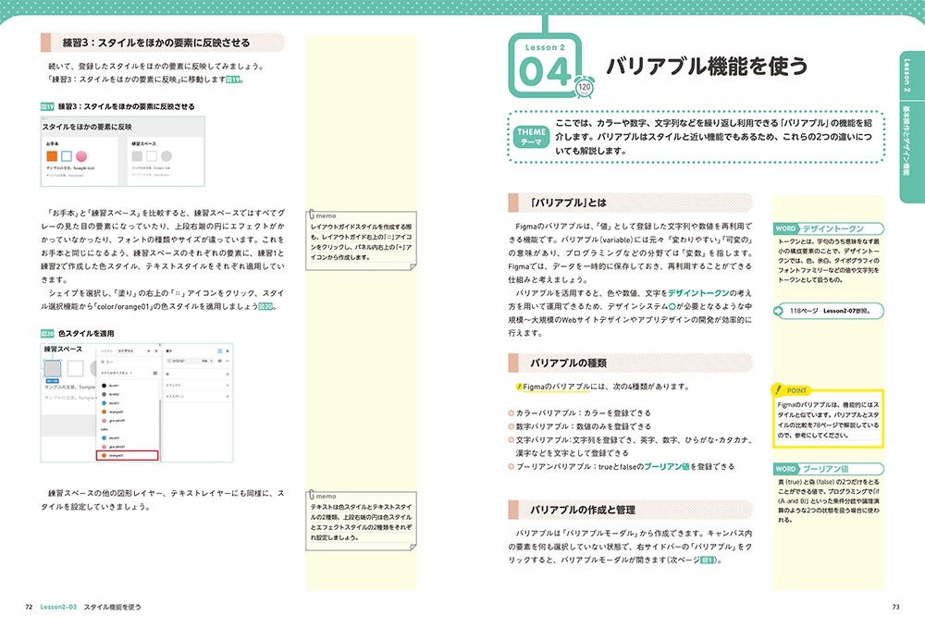Image resolution: width=925 pixels, height=628 pixels.
Task: Toggle the fill visibility eye icon
Action: (219, 363)
